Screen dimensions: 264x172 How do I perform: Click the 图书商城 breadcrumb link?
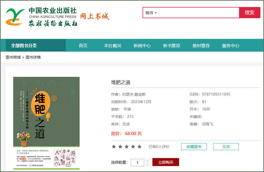13,57
